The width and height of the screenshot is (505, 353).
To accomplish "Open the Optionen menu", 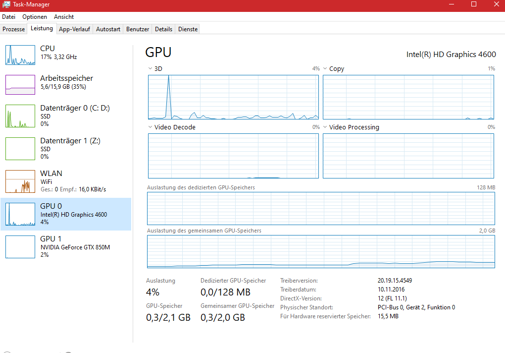I will tap(35, 17).
